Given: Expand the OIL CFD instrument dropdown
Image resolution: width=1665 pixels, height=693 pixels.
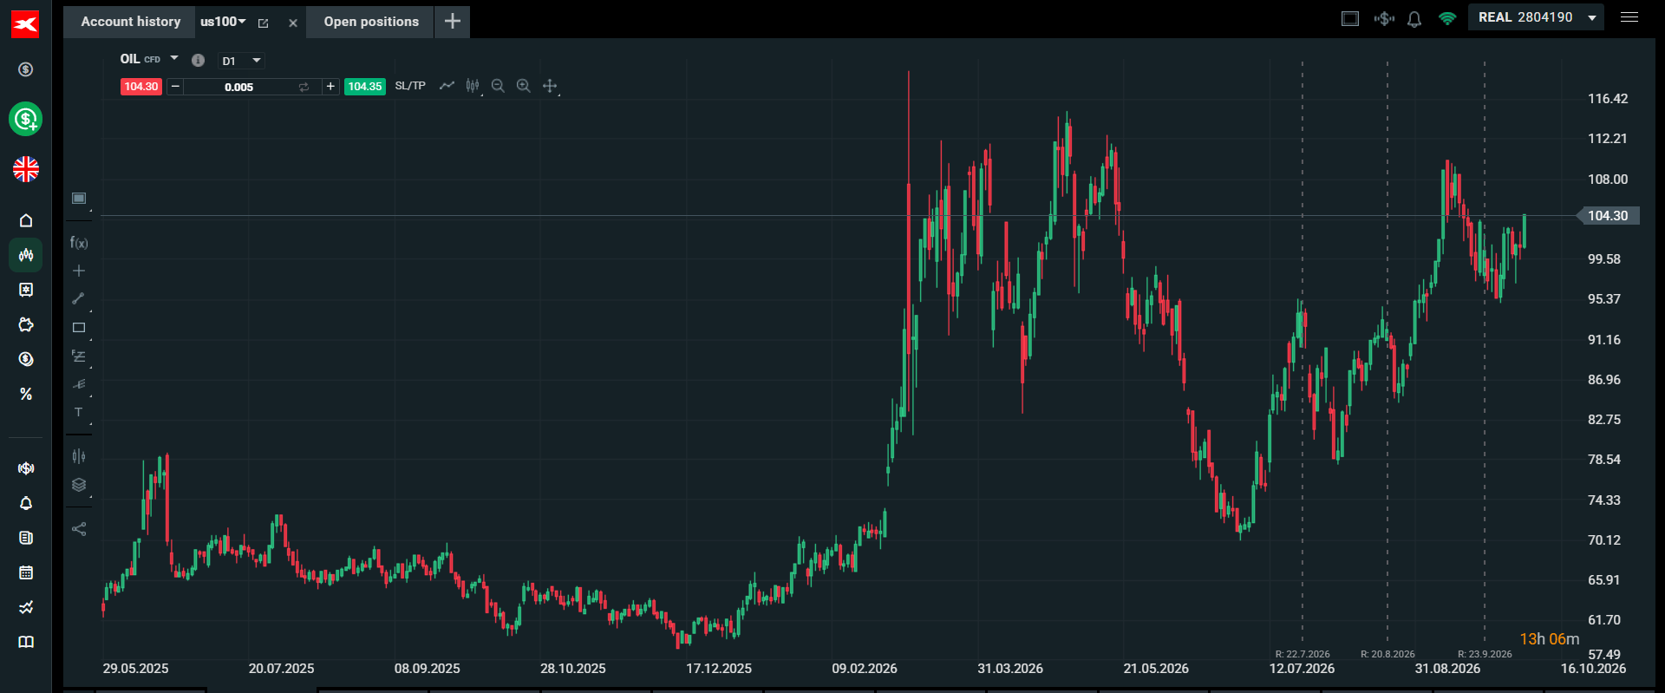Looking at the screenshot, I should click(x=174, y=58).
